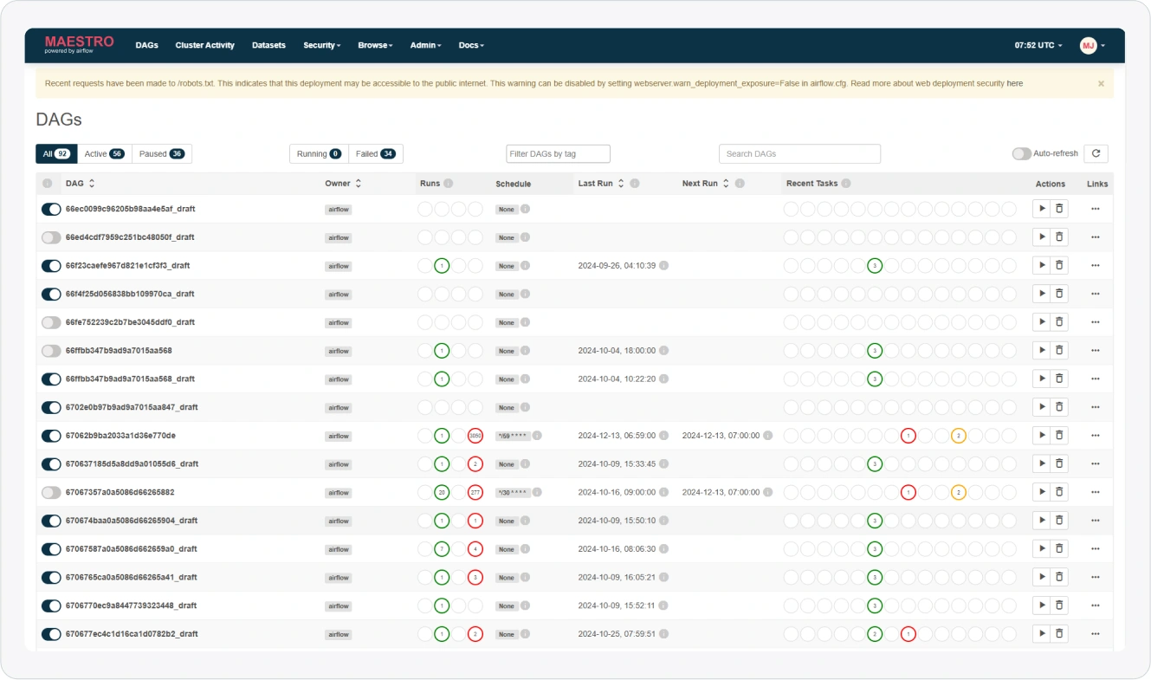The width and height of the screenshot is (1151, 680).
Task: Pause DAG 67062b9ba2033a1d36e770de toggle
Action: [51, 436]
